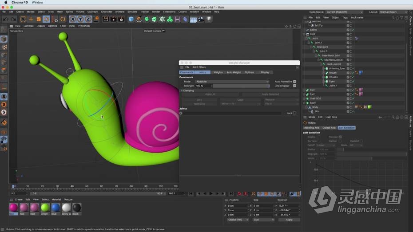Click autokeying record button
The width and height of the screenshot is (413, 232).
(246, 193)
